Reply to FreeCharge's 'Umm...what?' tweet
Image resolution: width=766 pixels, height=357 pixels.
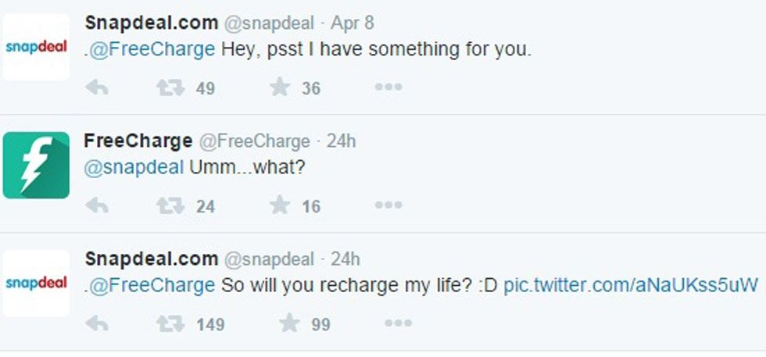(96, 206)
